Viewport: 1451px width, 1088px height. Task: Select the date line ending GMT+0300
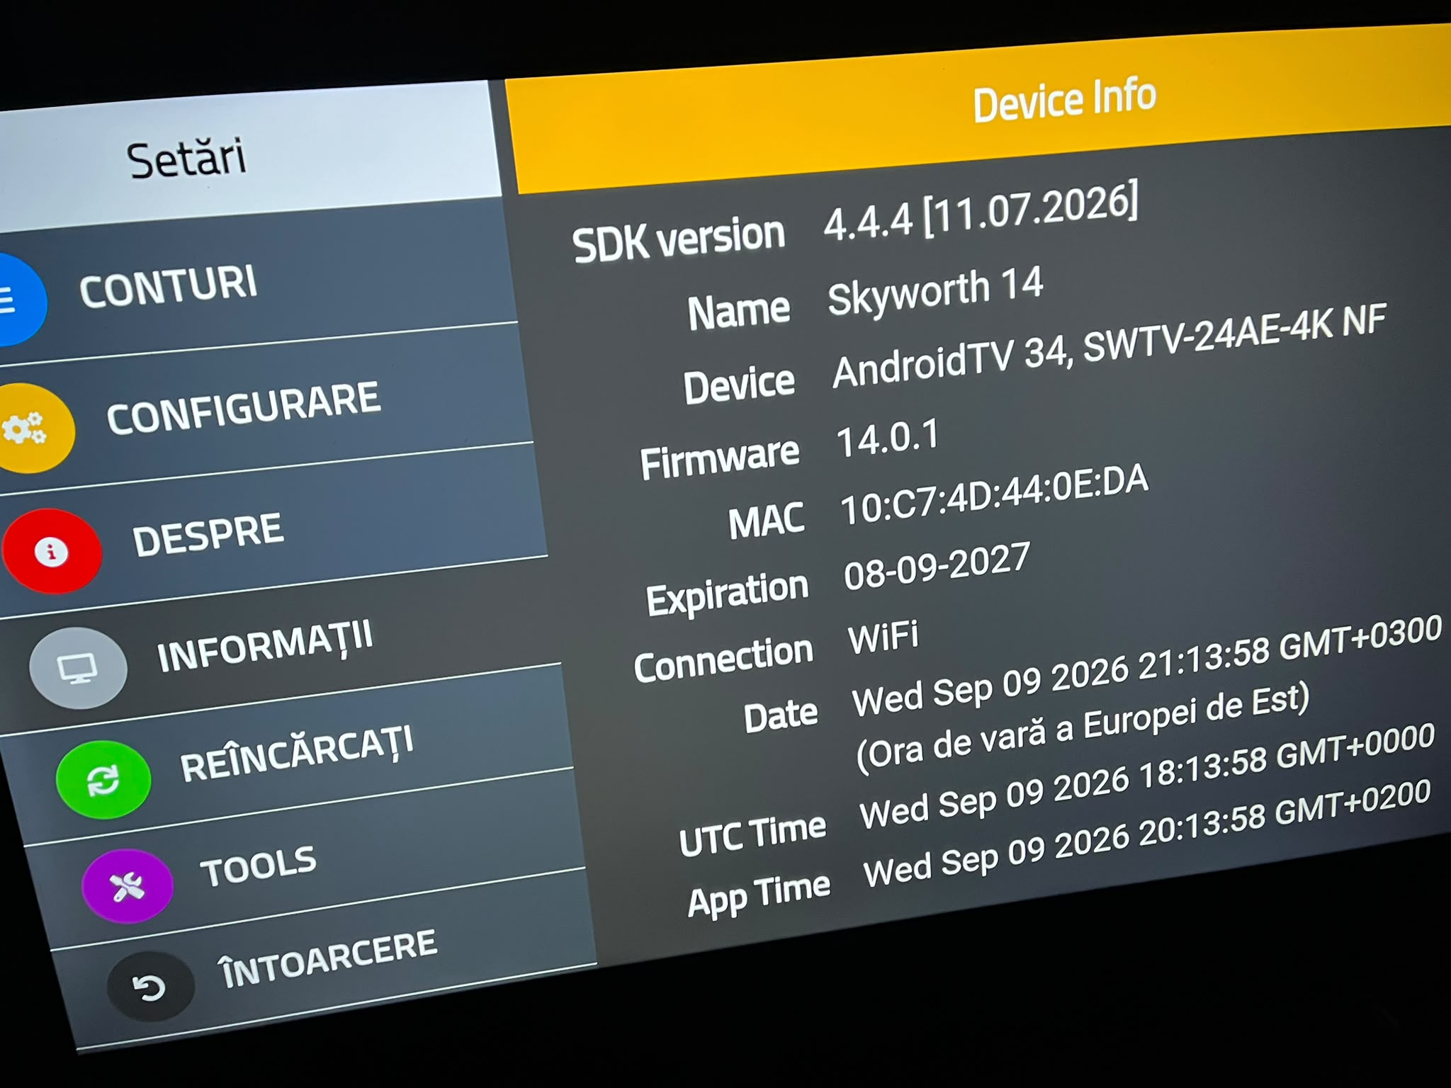click(x=1147, y=667)
